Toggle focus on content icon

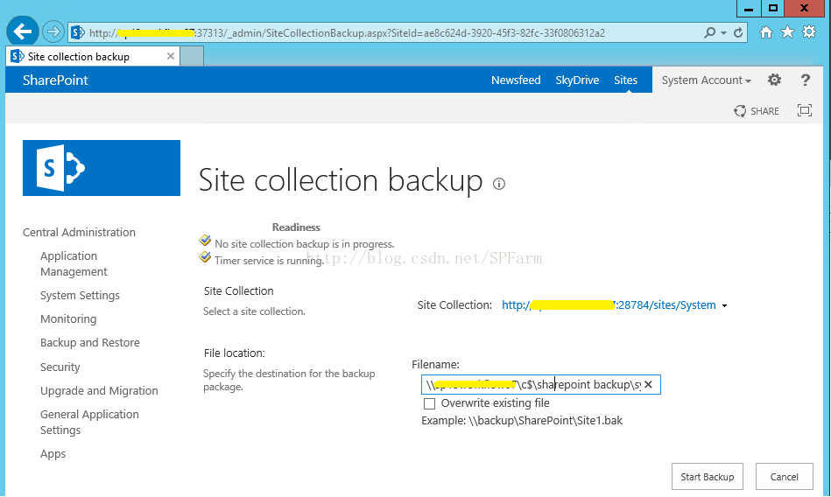click(805, 110)
